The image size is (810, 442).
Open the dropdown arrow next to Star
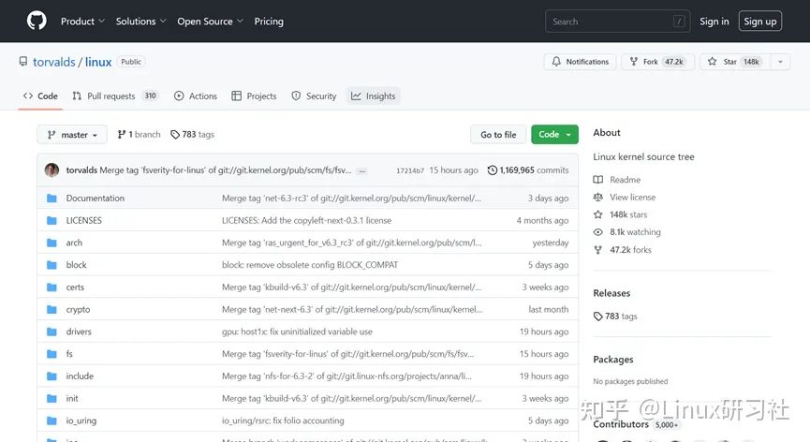click(780, 62)
